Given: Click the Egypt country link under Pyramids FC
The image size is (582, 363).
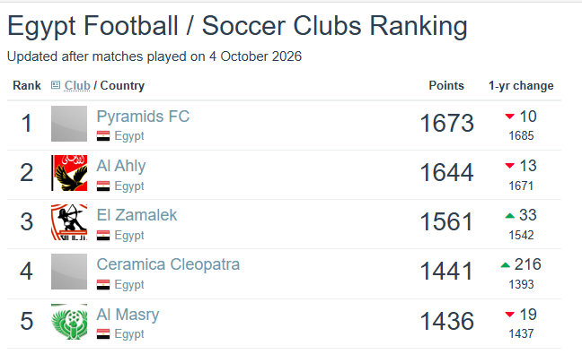Looking at the screenshot, I should coord(129,136).
